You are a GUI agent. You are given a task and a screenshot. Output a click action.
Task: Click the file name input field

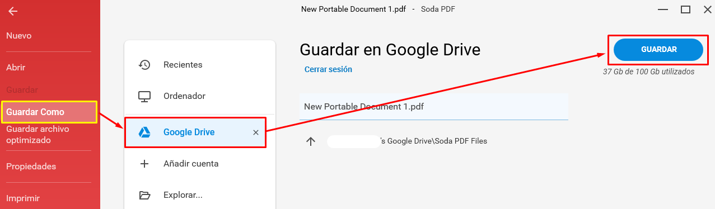tap(434, 106)
